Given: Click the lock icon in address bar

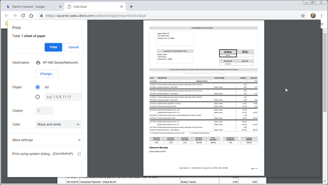Looking at the screenshot, I should pos(41,15).
